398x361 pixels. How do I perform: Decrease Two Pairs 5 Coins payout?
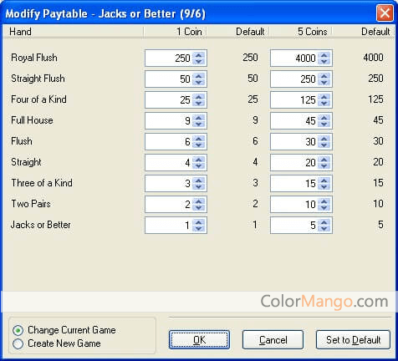(x=324, y=208)
